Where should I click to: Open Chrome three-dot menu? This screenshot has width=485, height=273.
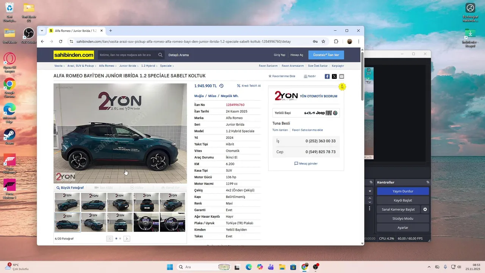point(358,41)
